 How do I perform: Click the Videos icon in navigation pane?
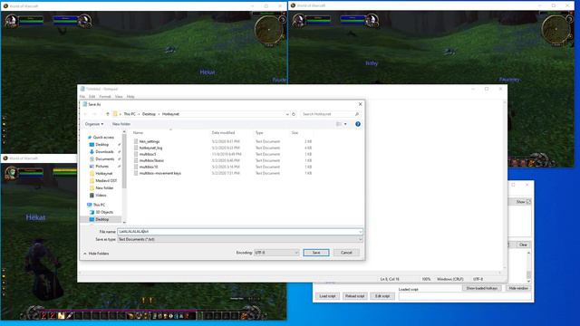coord(92,196)
